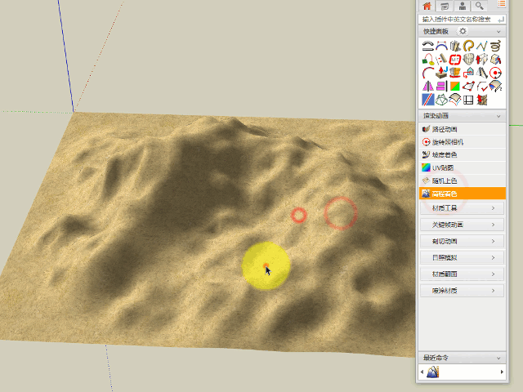
Task: Collapse the 快捷面板 section
Action: (x=498, y=32)
